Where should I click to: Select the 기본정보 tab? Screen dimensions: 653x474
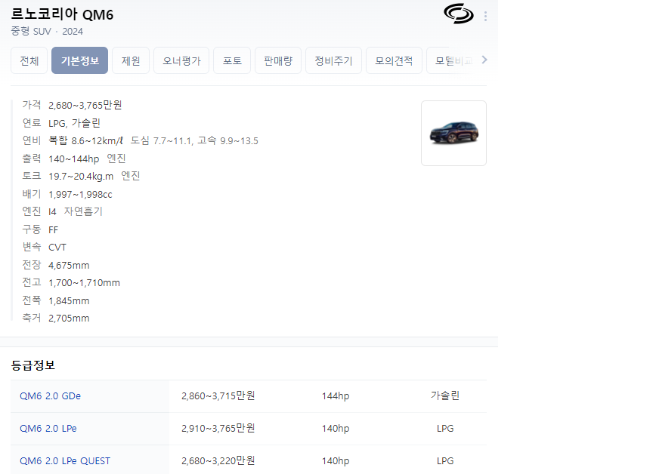pos(79,60)
